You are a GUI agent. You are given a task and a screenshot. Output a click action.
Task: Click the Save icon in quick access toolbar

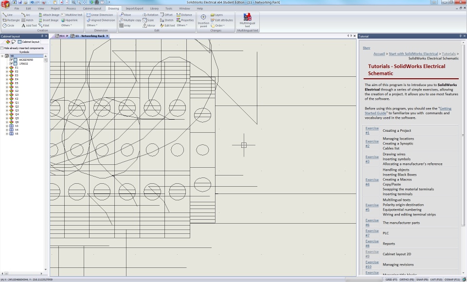[19, 2]
